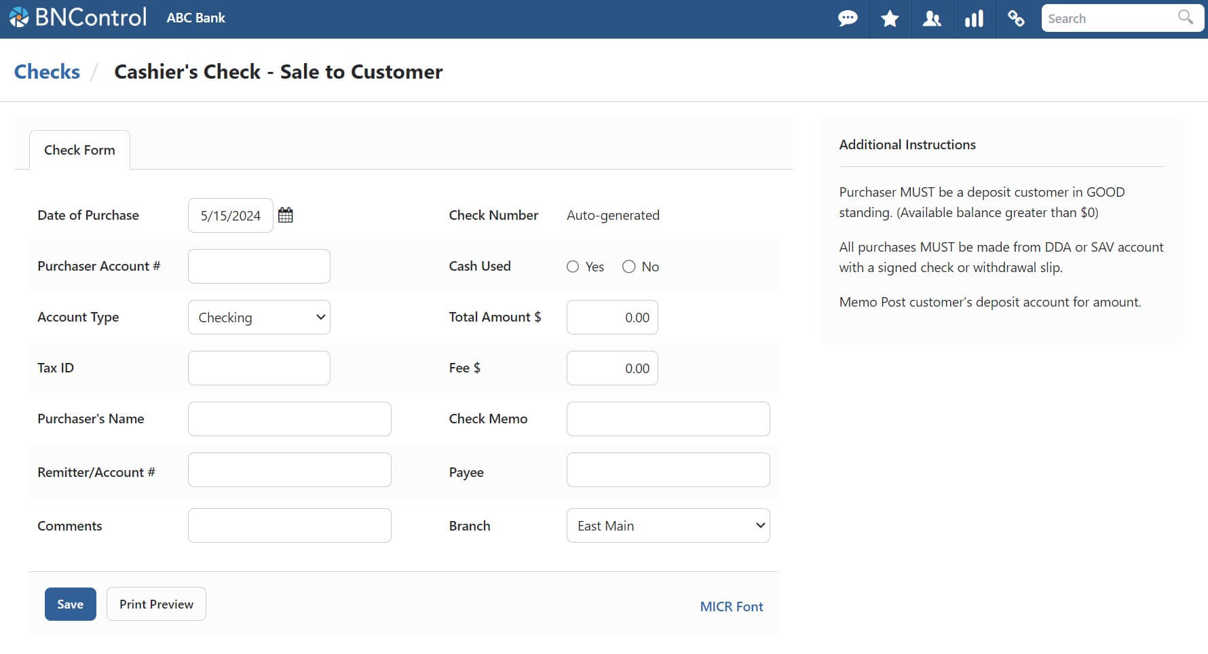Image resolution: width=1208 pixels, height=654 pixels.
Task: Open the Date of Purchase calendar icon
Action: 286,215
